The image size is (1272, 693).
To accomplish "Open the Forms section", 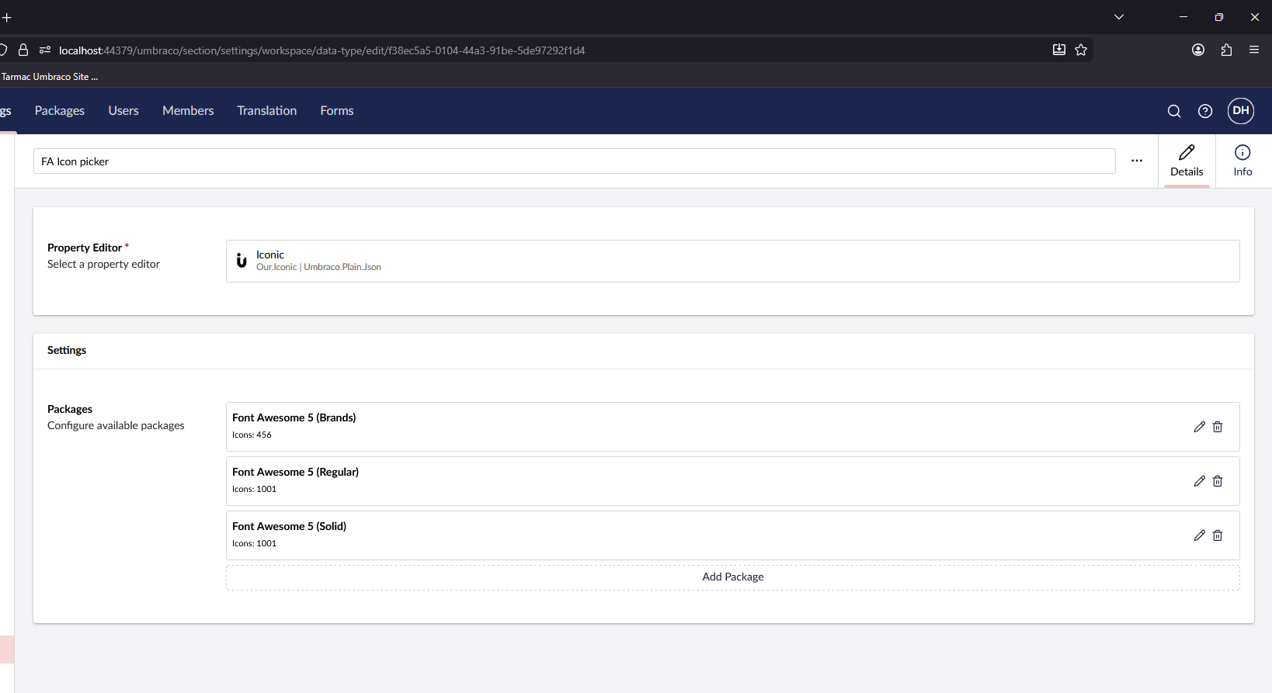I will (x=336, y=111).
